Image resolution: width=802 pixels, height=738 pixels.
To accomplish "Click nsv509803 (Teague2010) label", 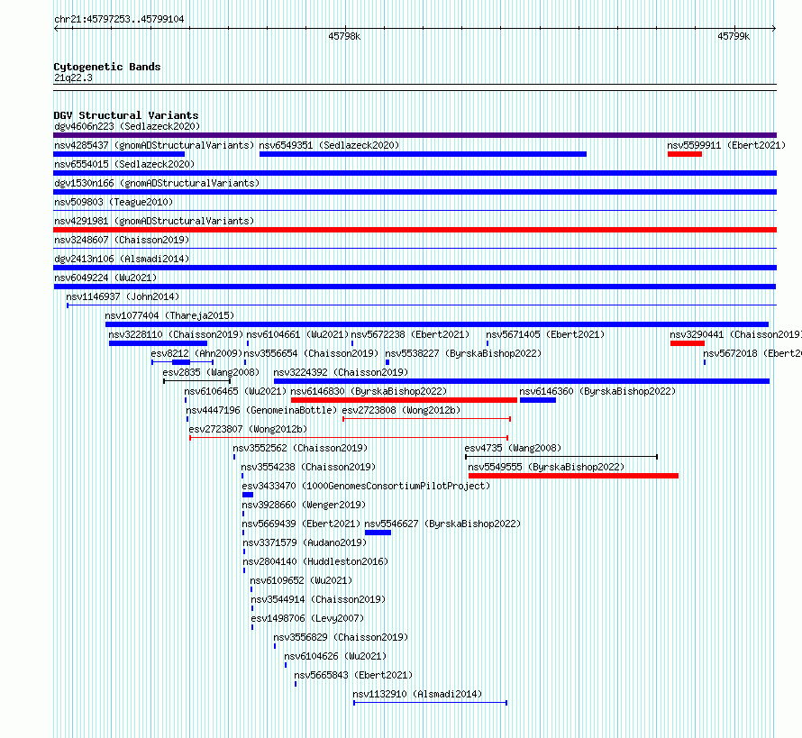I will click(114, 202).
